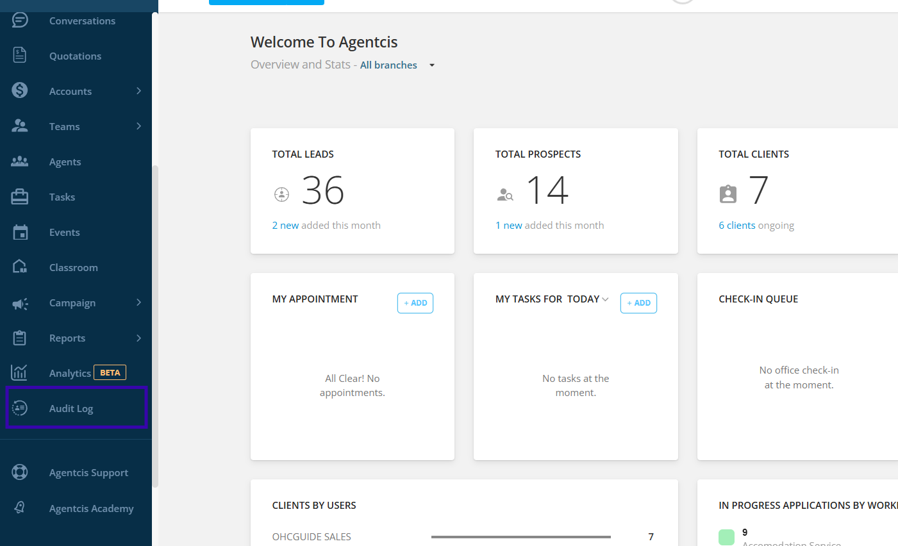Viewport: 898px width, 546px height.
Task: Expand the Accounts submenu chevron
Action: point(138,91)
